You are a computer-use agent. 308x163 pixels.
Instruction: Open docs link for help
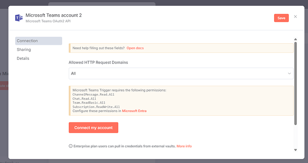(x=135, y=48)
